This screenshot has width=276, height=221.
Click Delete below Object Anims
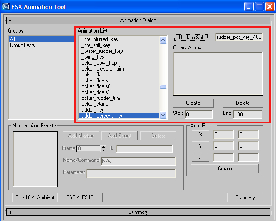[x=243, y=103]
